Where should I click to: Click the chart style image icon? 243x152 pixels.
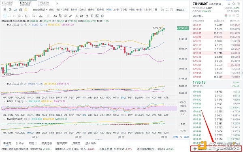[5, 10]
